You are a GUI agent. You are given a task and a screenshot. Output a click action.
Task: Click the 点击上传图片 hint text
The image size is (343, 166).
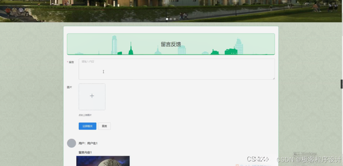pyautogui.click(x=85, y=115)
